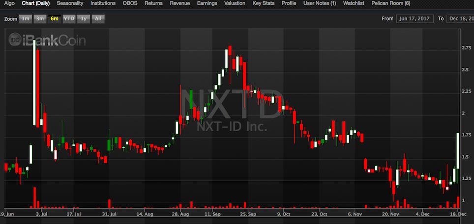This screenshot has height=224, width=474.
Task: View the Returns tab
Action: (x=153, y=3)
